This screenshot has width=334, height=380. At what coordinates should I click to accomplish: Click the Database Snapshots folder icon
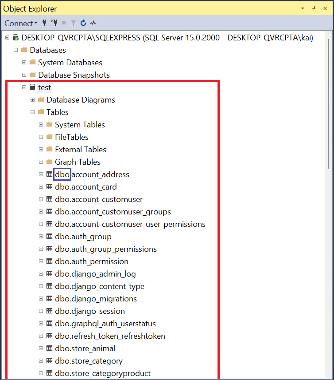tap(33, 75)
